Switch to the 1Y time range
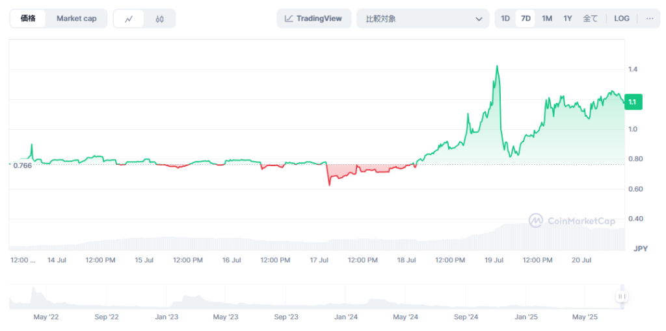Viewport: 666px width, 331px height. 568,18
